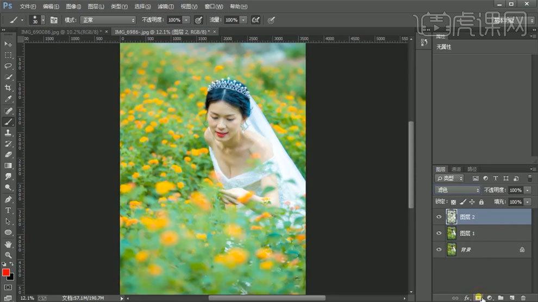Toggle pressure for opacity button
538x302 pixels.
(198, 20)
